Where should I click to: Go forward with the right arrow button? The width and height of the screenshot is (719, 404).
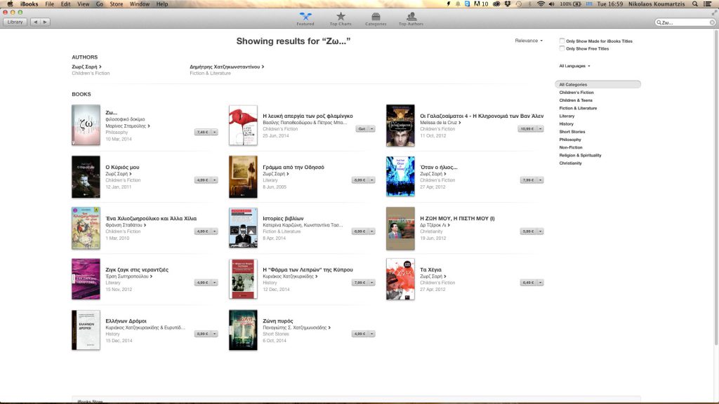(x=45, y=22)
